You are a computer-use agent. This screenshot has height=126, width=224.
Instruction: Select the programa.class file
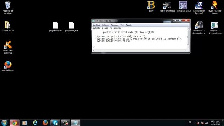(56, 27)
